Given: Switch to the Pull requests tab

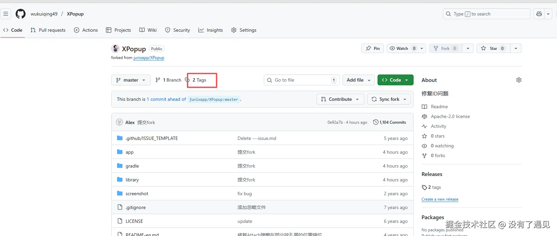Looking at the screenshot, I should click(x=48, y=30).
